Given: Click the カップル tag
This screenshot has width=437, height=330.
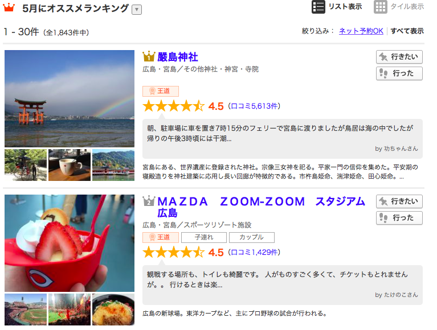Looking at the screenshot, I should pos(252,237).
